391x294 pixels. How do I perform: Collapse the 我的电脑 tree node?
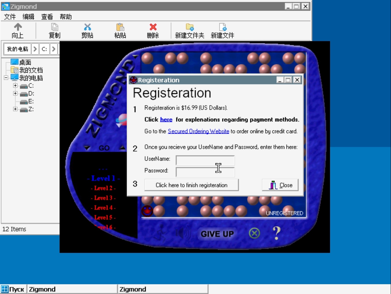tap(6, 78)
